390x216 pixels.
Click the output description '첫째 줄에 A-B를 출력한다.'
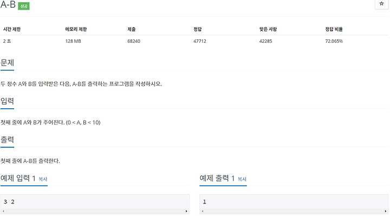(30, 161)
